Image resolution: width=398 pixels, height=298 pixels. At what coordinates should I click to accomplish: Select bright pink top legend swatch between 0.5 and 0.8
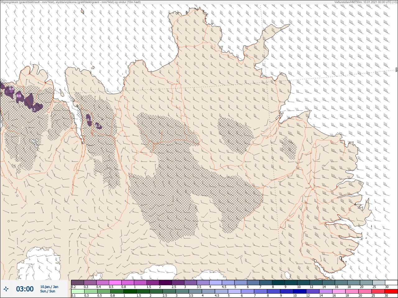pyautogui.click(x=115, y=282)
